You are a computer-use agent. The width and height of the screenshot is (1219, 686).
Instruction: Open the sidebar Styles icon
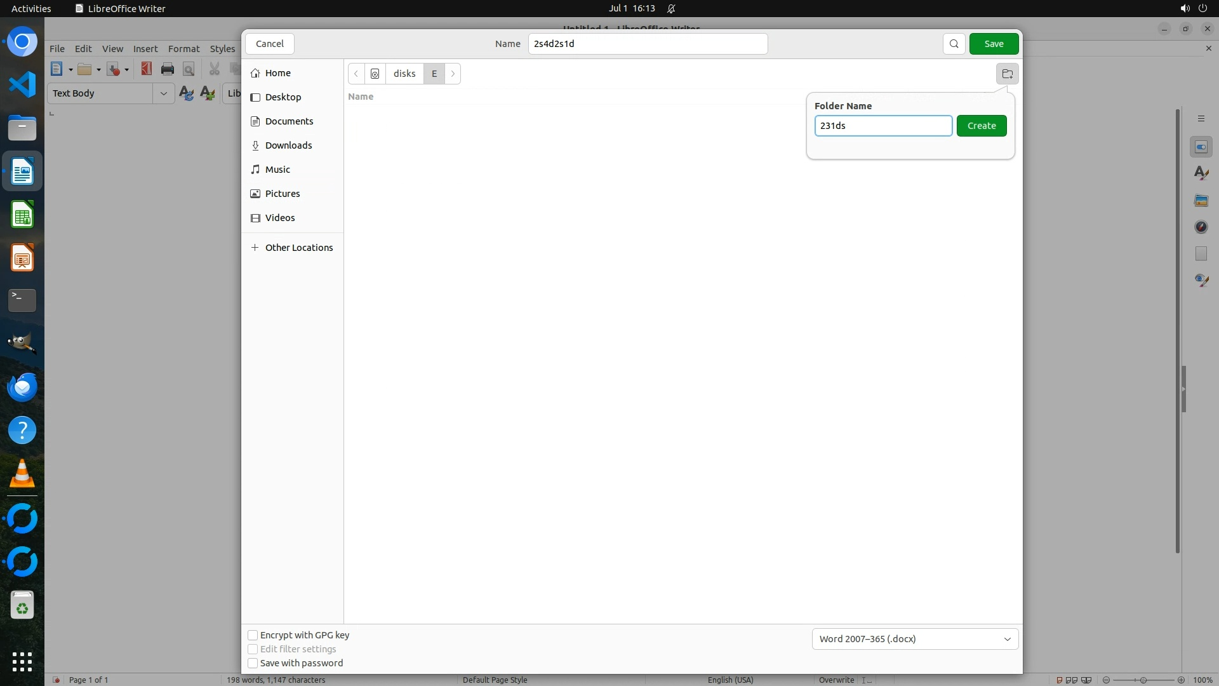click(x=1201, y=173)
